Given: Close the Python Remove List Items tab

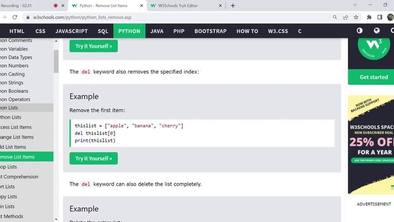Looking at the screenshot, I should [142, 6].
